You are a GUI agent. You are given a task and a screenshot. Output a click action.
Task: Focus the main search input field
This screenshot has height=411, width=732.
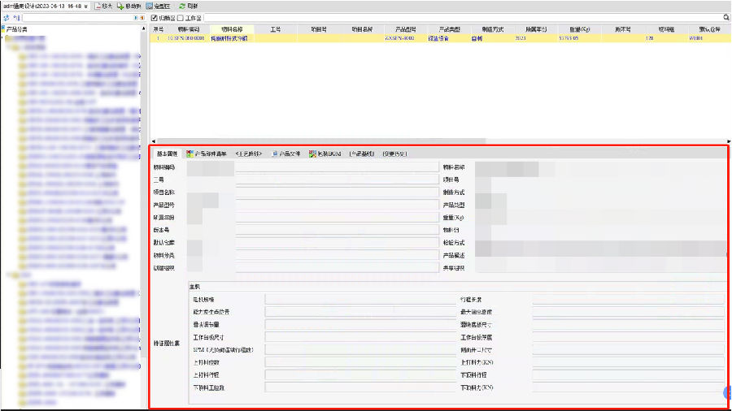[x=463, y=18]
